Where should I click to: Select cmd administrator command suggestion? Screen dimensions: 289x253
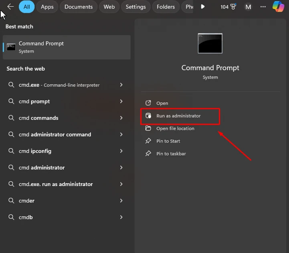(x=67, y=135)
